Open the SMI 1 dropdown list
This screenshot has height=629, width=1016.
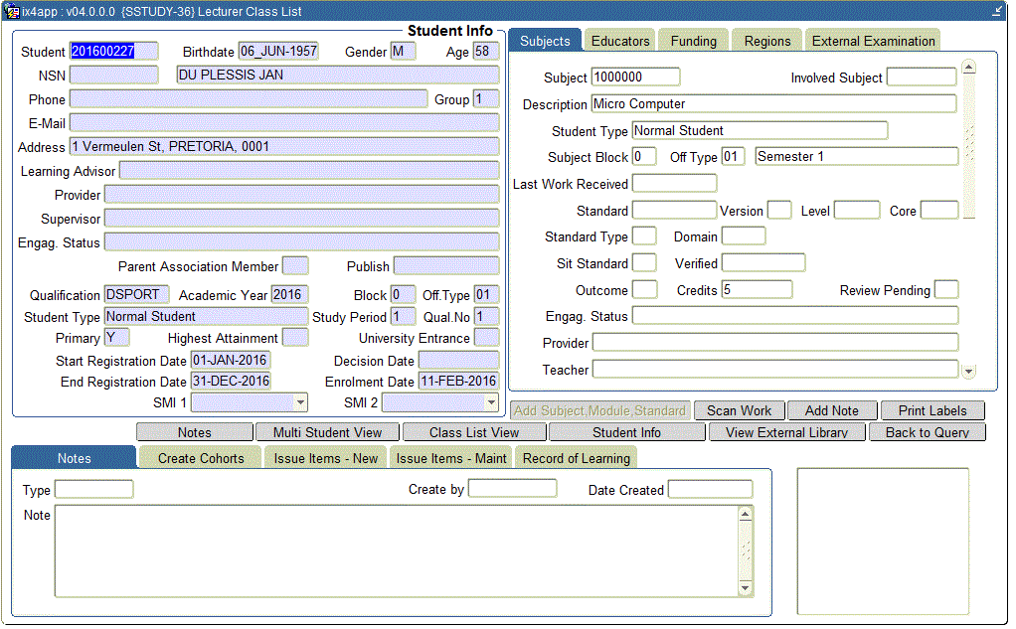(300, 402)
